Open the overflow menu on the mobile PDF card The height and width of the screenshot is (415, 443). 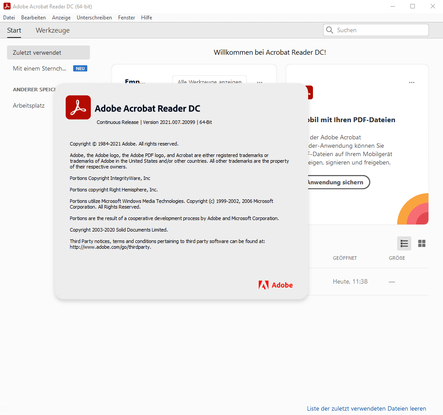[411, 82]
